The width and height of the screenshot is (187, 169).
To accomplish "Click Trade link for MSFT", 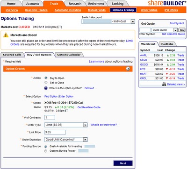I will coord(181,74).
